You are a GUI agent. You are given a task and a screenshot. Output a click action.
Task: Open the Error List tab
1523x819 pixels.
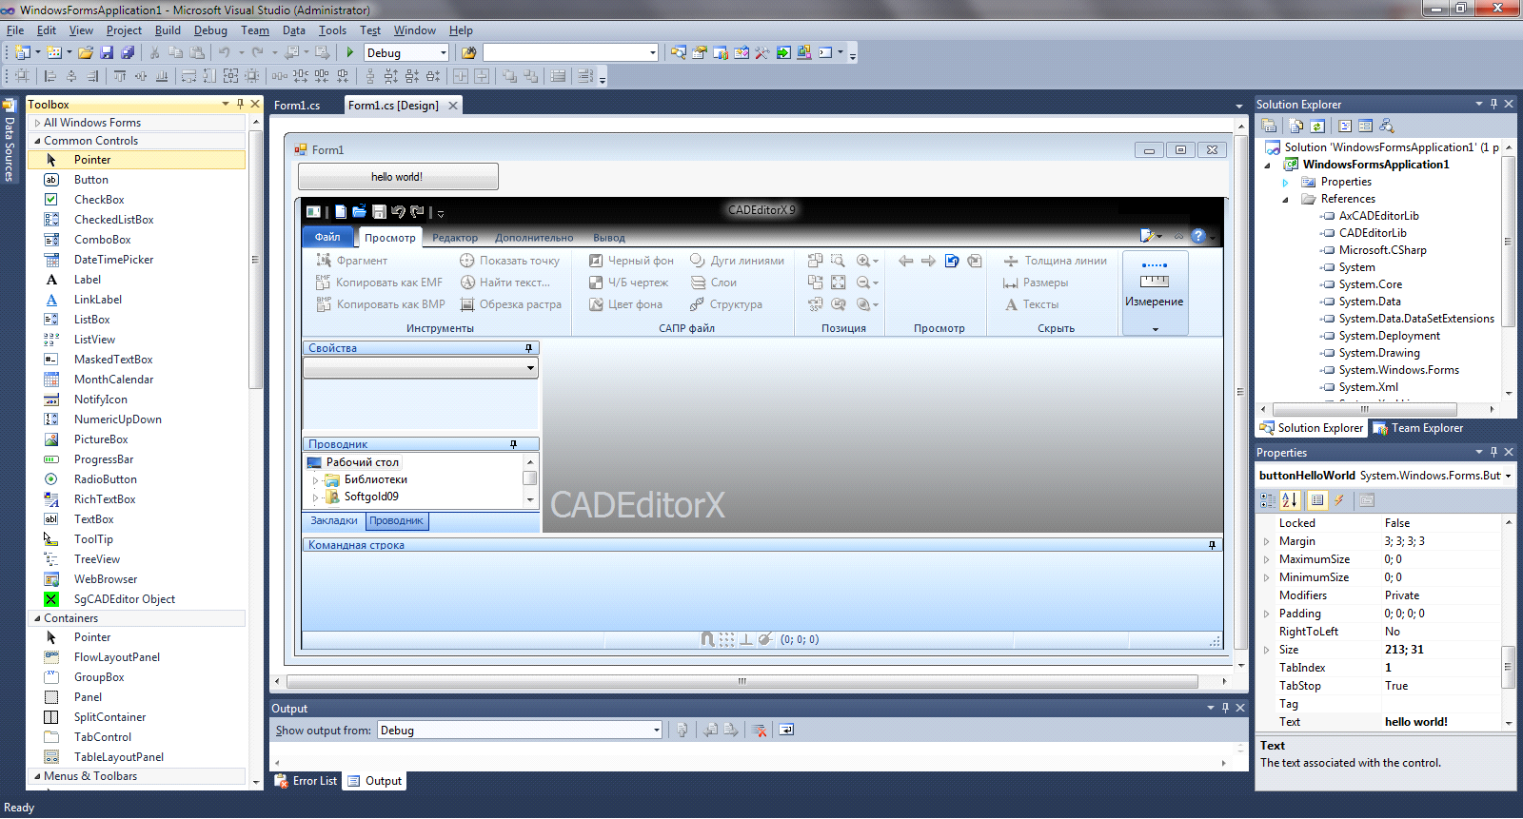pyautogui.click(x=307, y=781)
